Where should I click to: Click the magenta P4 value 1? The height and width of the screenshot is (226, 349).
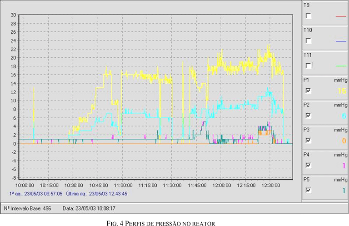344,166
